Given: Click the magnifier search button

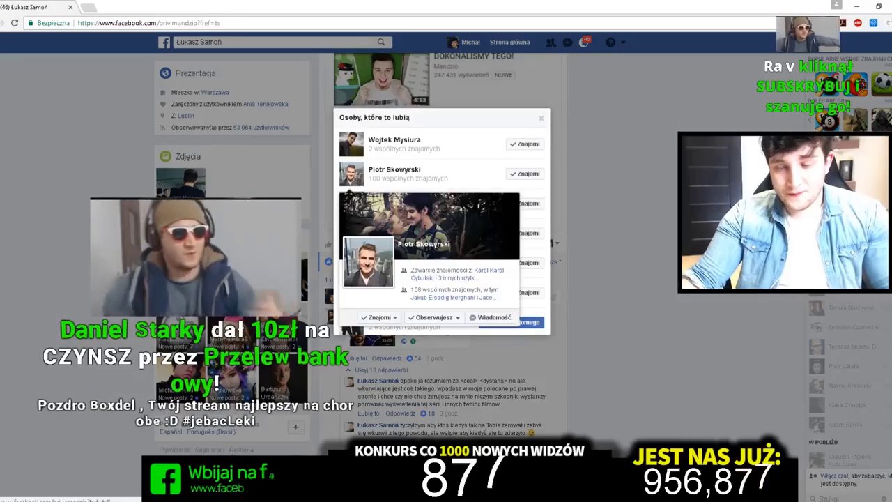Looking at the screenshot, I should coord(380,42).
